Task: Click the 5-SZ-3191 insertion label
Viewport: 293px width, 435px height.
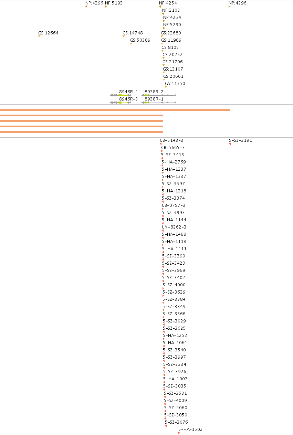Action: click(x=240, y=140)
